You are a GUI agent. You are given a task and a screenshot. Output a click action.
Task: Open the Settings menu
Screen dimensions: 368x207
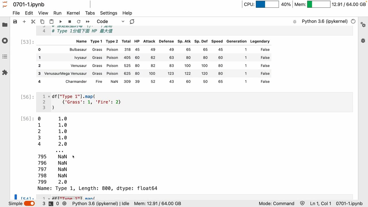point(109,13)
